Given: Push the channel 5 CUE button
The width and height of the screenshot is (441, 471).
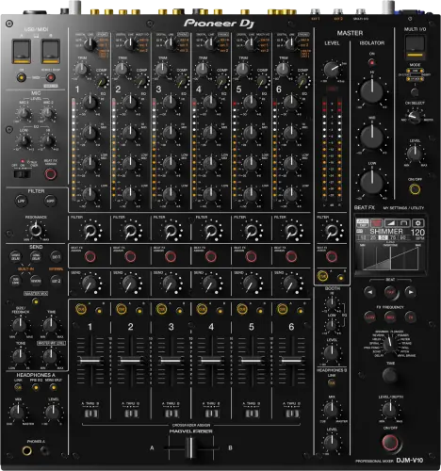Looking at the screenshot, I should click(242, 309).
